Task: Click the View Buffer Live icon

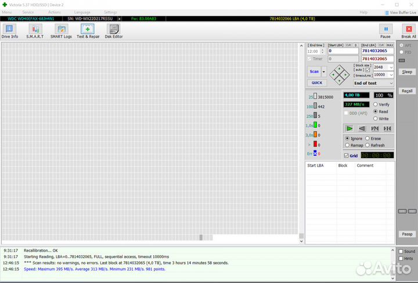Action: (x=387, y=13)
